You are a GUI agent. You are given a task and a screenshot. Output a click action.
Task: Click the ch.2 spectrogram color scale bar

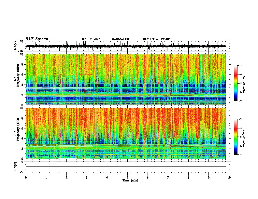coord(236,137)
